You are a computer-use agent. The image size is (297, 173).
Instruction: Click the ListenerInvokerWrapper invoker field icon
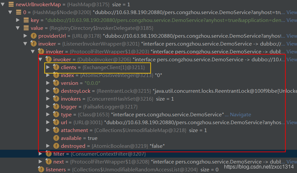33,44
